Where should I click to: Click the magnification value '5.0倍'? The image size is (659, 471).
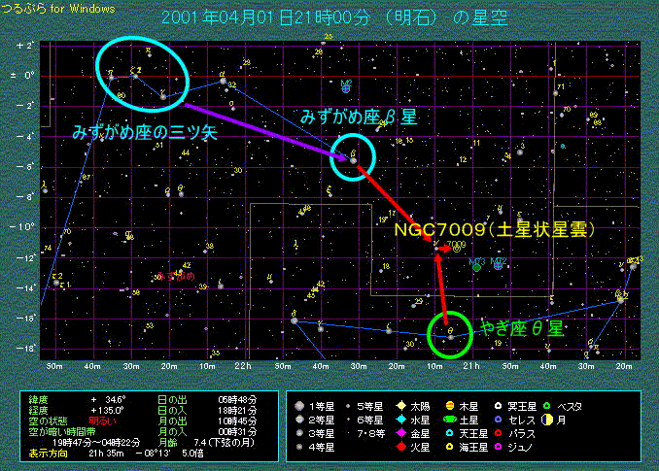192,454
